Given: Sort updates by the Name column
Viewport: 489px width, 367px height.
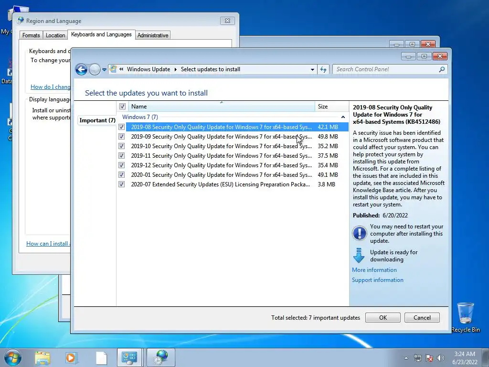Looking at the screenshot, I should 222,107.
